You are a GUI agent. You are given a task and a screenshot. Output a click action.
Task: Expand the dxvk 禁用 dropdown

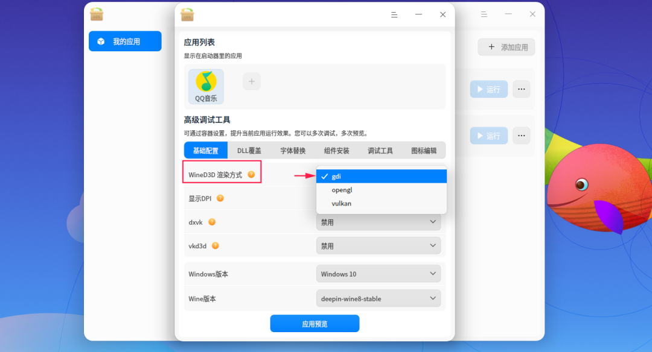click(x=379, y=222)
